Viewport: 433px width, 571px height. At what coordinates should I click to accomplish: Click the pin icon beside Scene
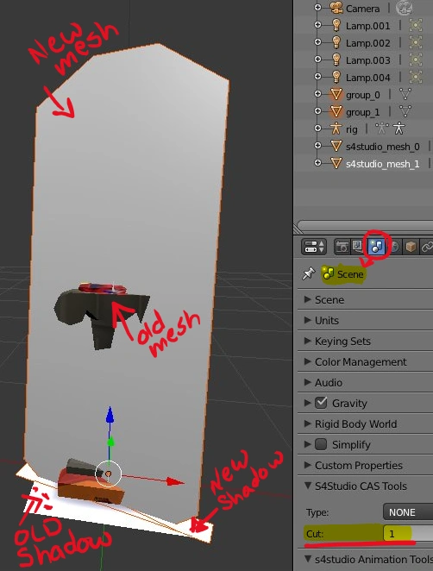309,273
